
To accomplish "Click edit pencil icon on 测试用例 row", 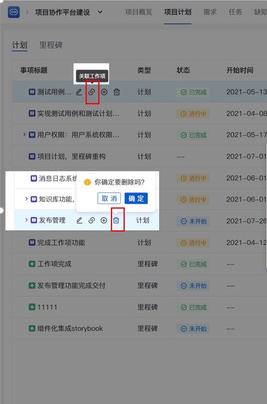I will coord(79,92).
